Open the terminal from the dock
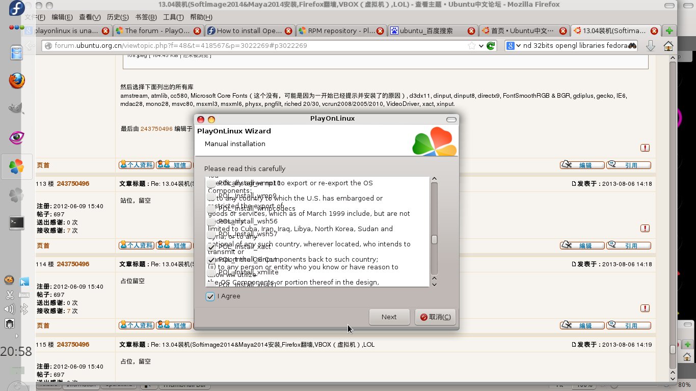696x391 pixels. pyautogui.click(x=16, y=222)
